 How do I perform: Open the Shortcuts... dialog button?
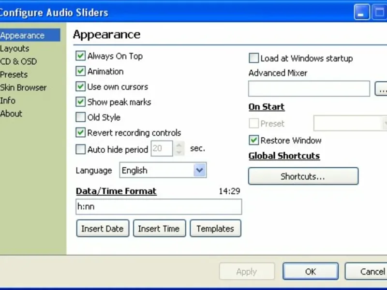pyautogui.click(x=303, y=176)
